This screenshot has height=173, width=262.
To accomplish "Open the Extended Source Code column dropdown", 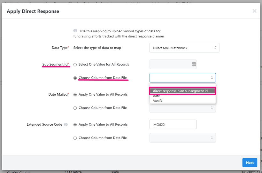I will [x=183, y=138].
